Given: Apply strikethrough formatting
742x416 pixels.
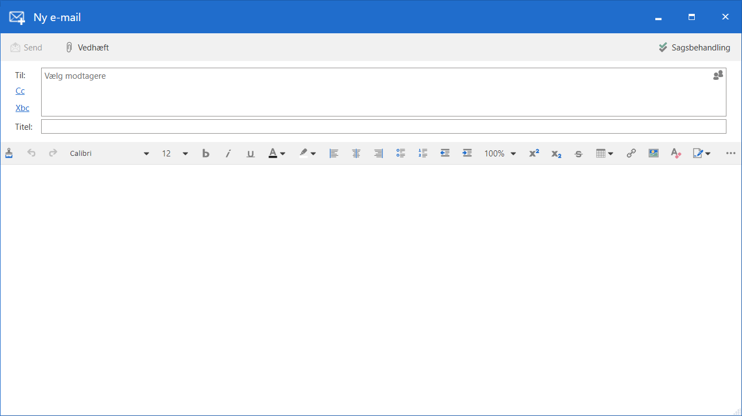Looking at the screenshot, I should coord(578,154).
